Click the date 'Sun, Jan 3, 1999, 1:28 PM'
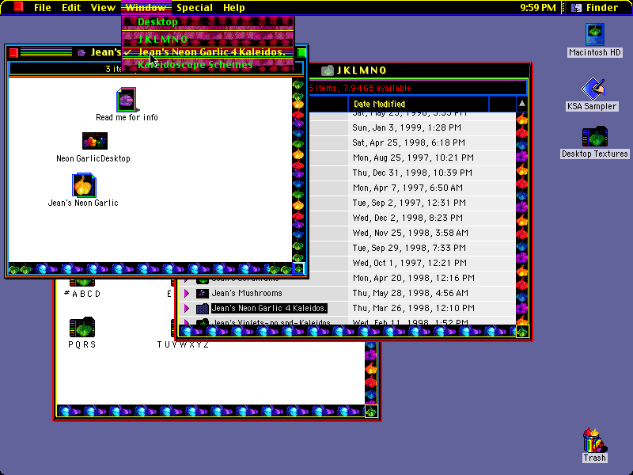This screenshot has height=475, width=633. (407, 128)
